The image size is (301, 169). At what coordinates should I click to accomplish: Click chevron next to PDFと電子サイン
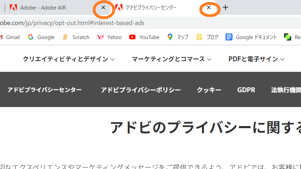tap(282, 60)
